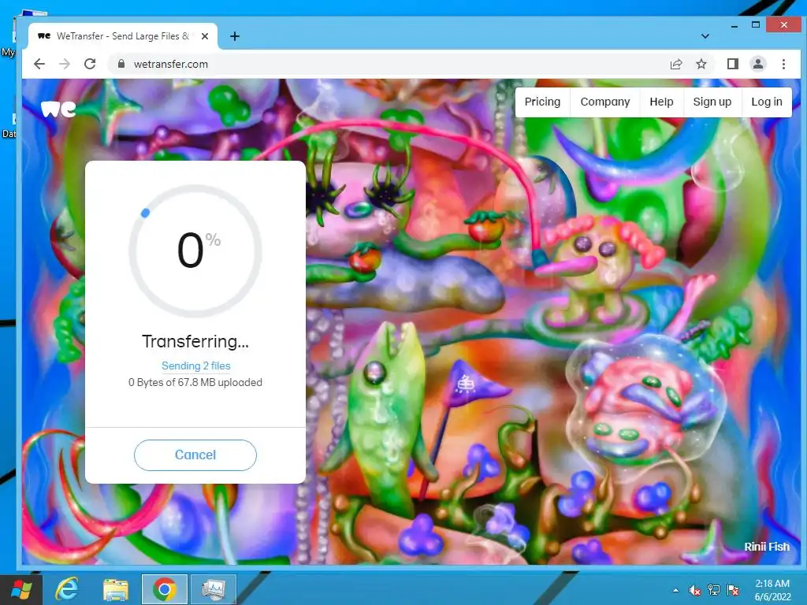Viewport: 807px width, 605px height.
Task: Reload the WeTransfer page
Action: 90,64
